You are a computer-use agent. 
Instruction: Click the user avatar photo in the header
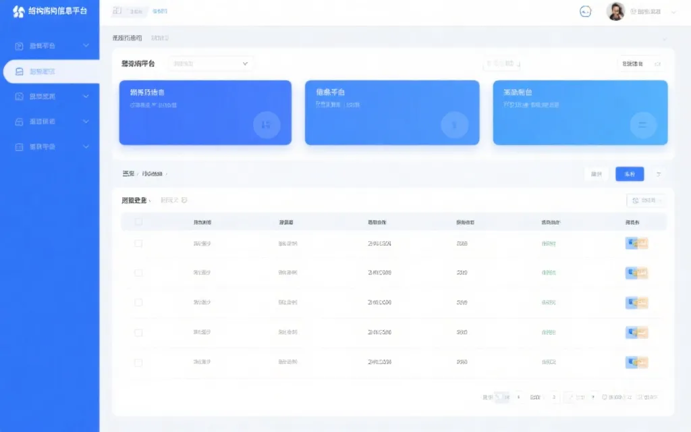615,11
